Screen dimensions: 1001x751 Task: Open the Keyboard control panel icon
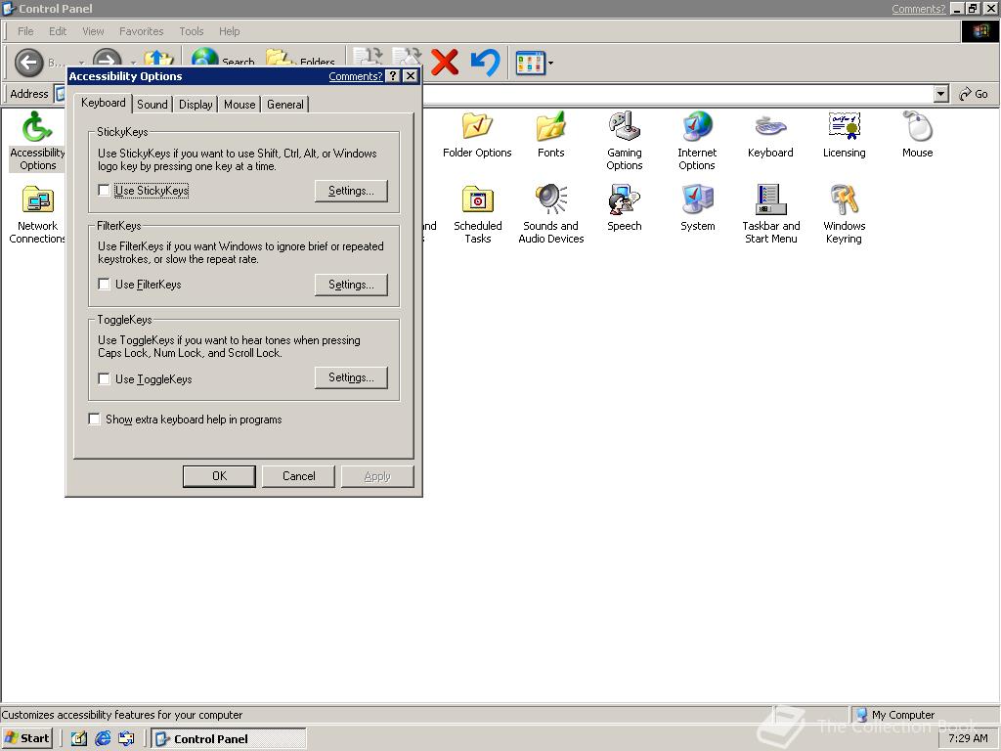click(x=770, y=135)
